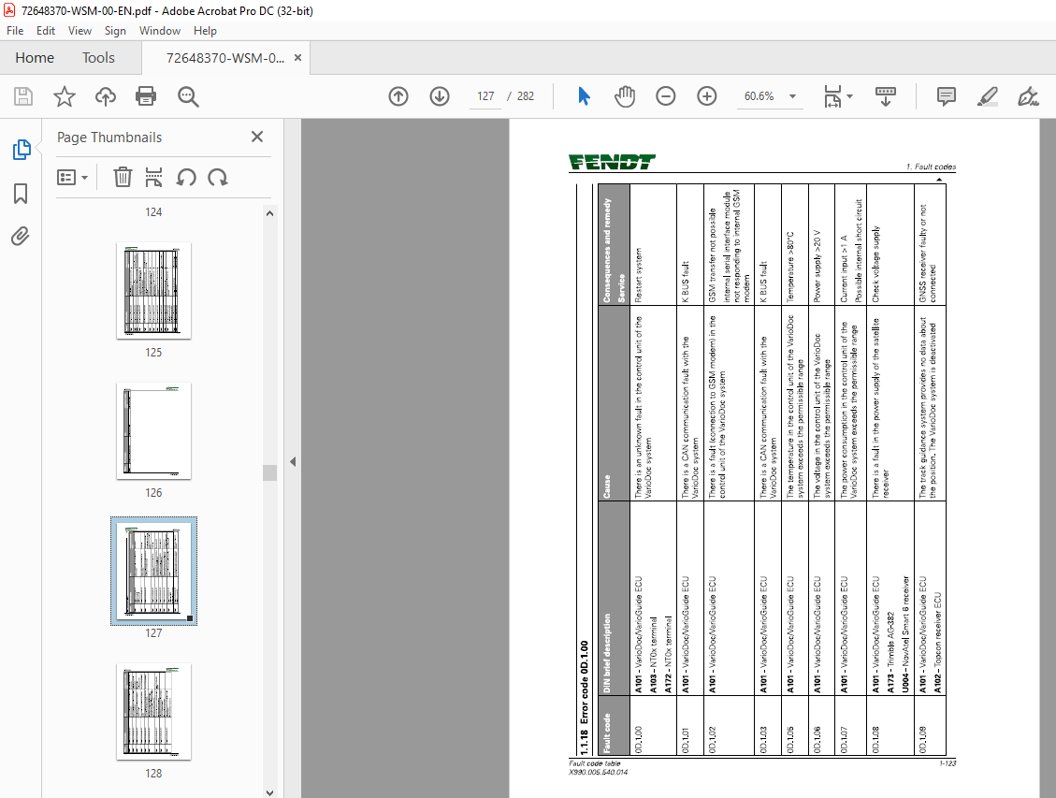The image size is (1056, 798).
Task: Click the thumbnail label '124'
Action: coord(153,212)
